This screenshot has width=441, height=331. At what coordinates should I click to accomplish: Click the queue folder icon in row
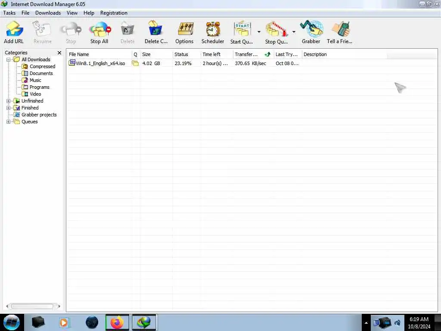(135, 63)
